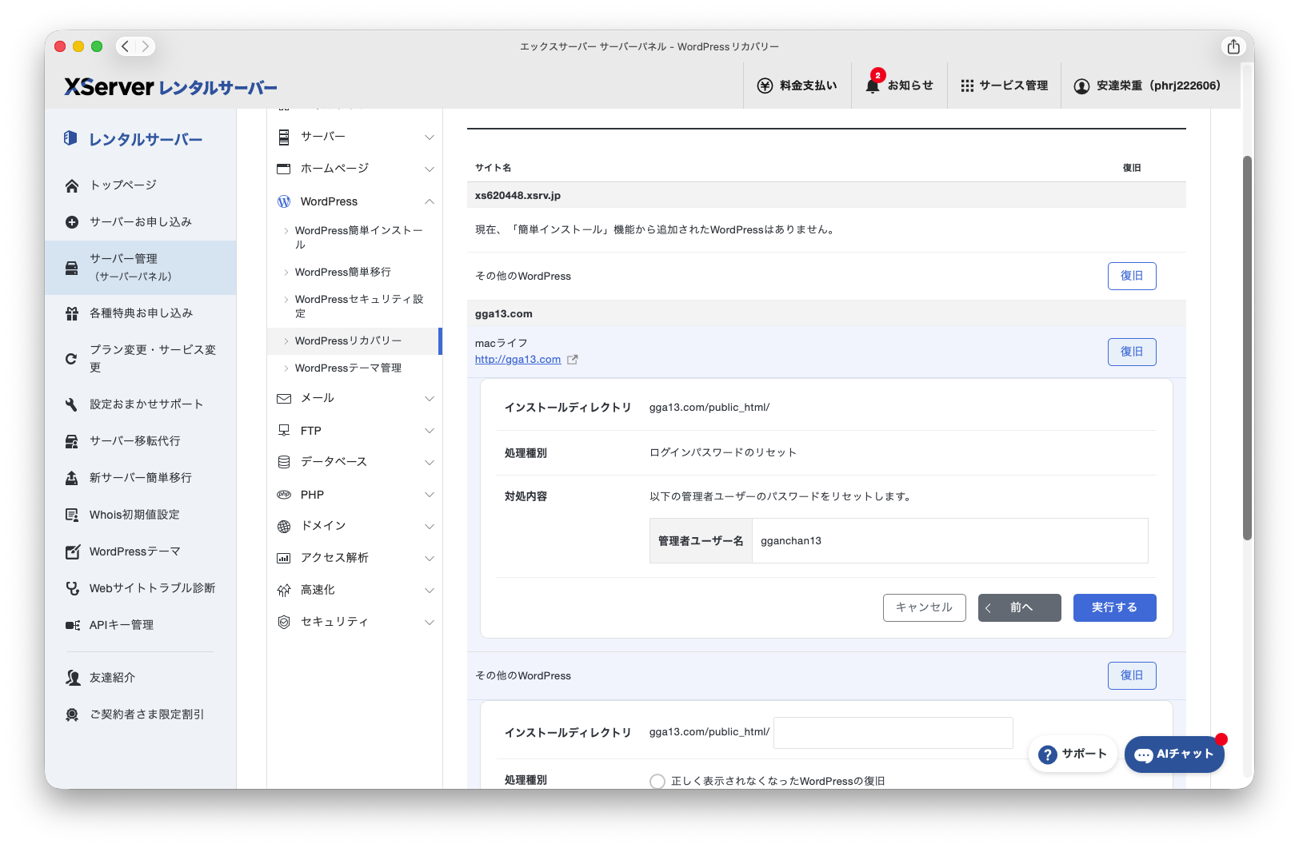Expand the PHP menu section

[x=354, y=495]
